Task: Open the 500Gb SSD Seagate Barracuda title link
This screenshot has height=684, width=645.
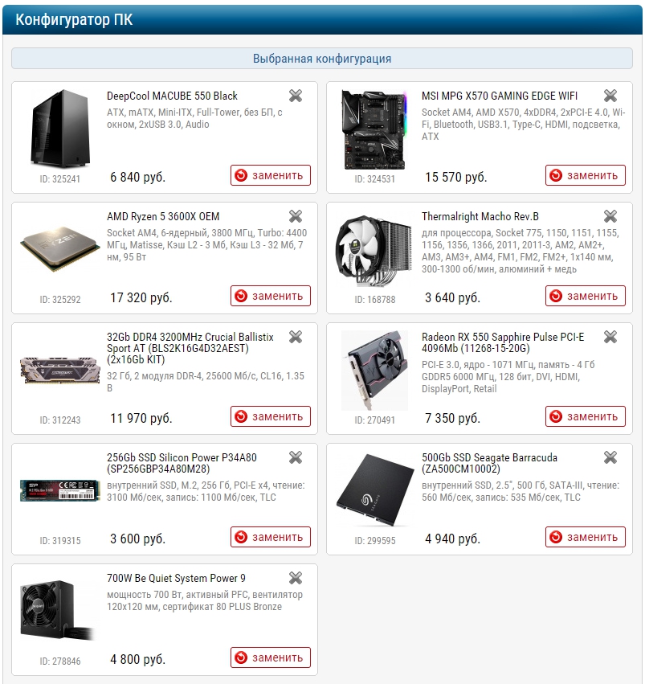Action: coord(489,463)
